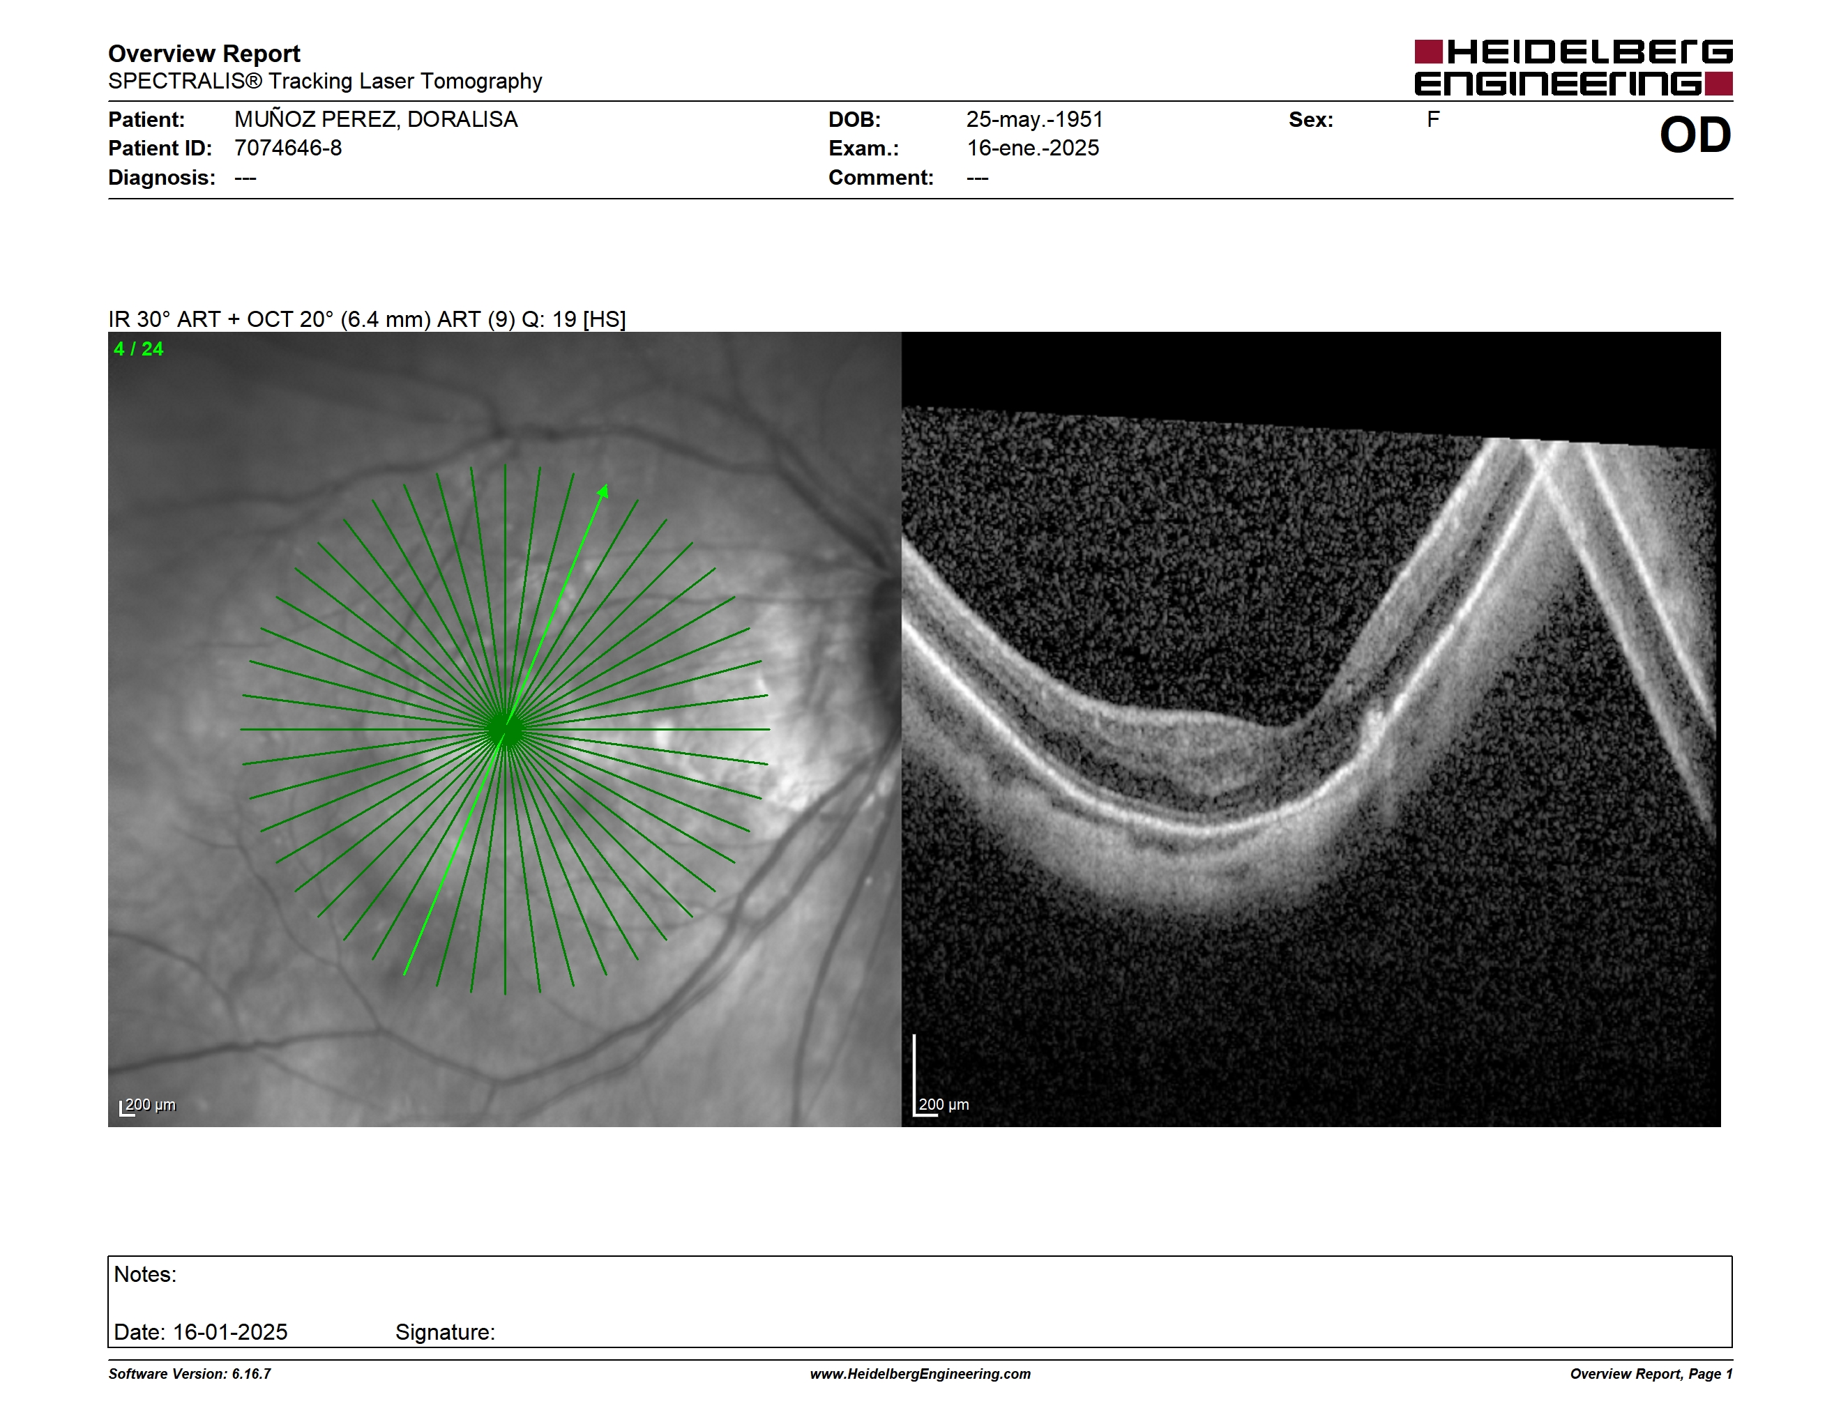The height and width of the screenshot is (1422, 1841).
Task: Click the 200 µm scale on fundus image
Action: 148,1106
